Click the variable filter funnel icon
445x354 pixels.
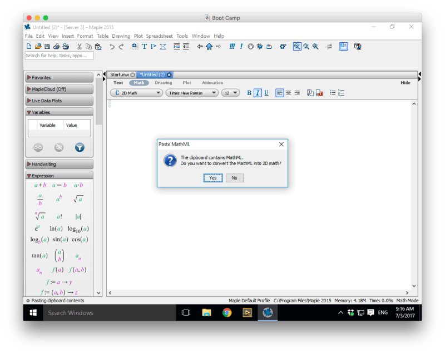[80, 147]
